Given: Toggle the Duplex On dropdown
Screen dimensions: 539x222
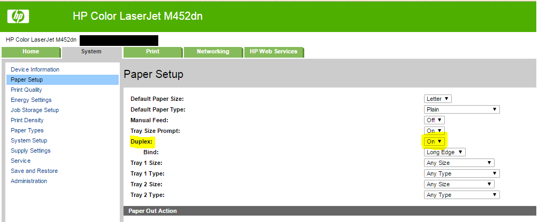Looking at the screenshot, I should (x=434, y=141).
